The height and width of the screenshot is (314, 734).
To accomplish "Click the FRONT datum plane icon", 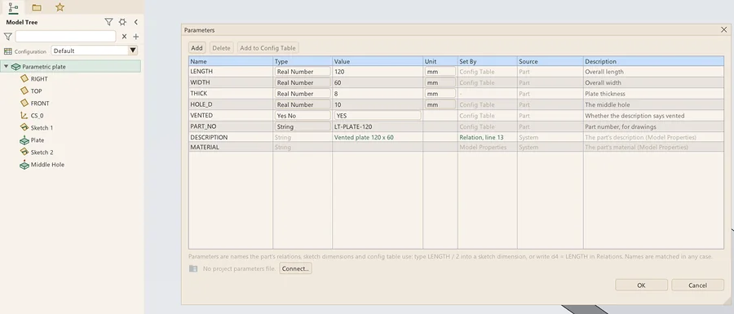I will click(24, 103).
